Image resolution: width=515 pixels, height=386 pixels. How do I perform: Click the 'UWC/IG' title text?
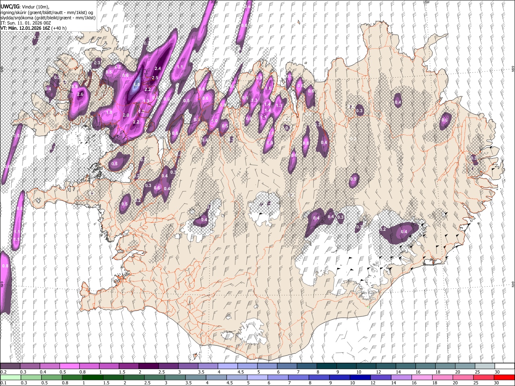(x=9, y=6)
